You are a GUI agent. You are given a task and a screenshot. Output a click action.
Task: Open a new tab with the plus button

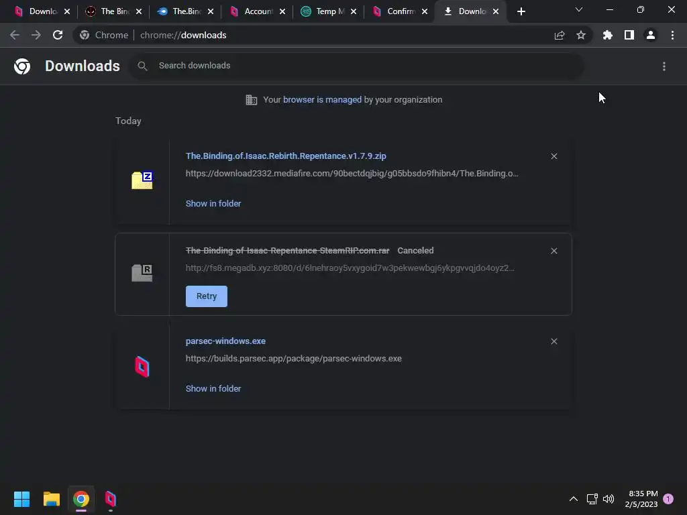tap(521, 11)
